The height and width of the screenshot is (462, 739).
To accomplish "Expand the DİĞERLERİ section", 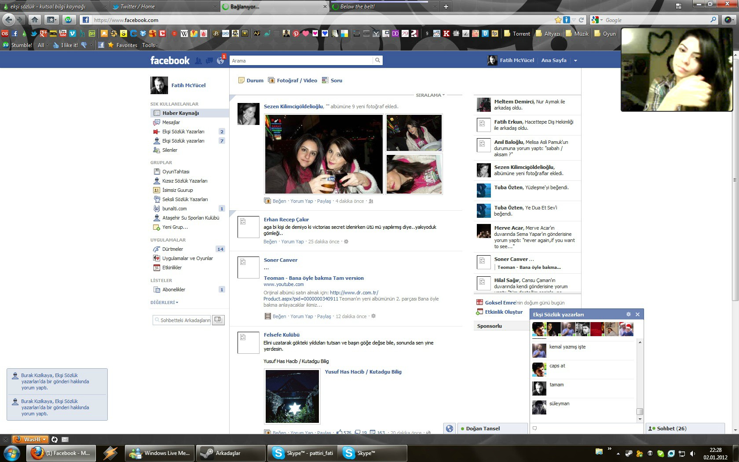I will tap(164, 302).
